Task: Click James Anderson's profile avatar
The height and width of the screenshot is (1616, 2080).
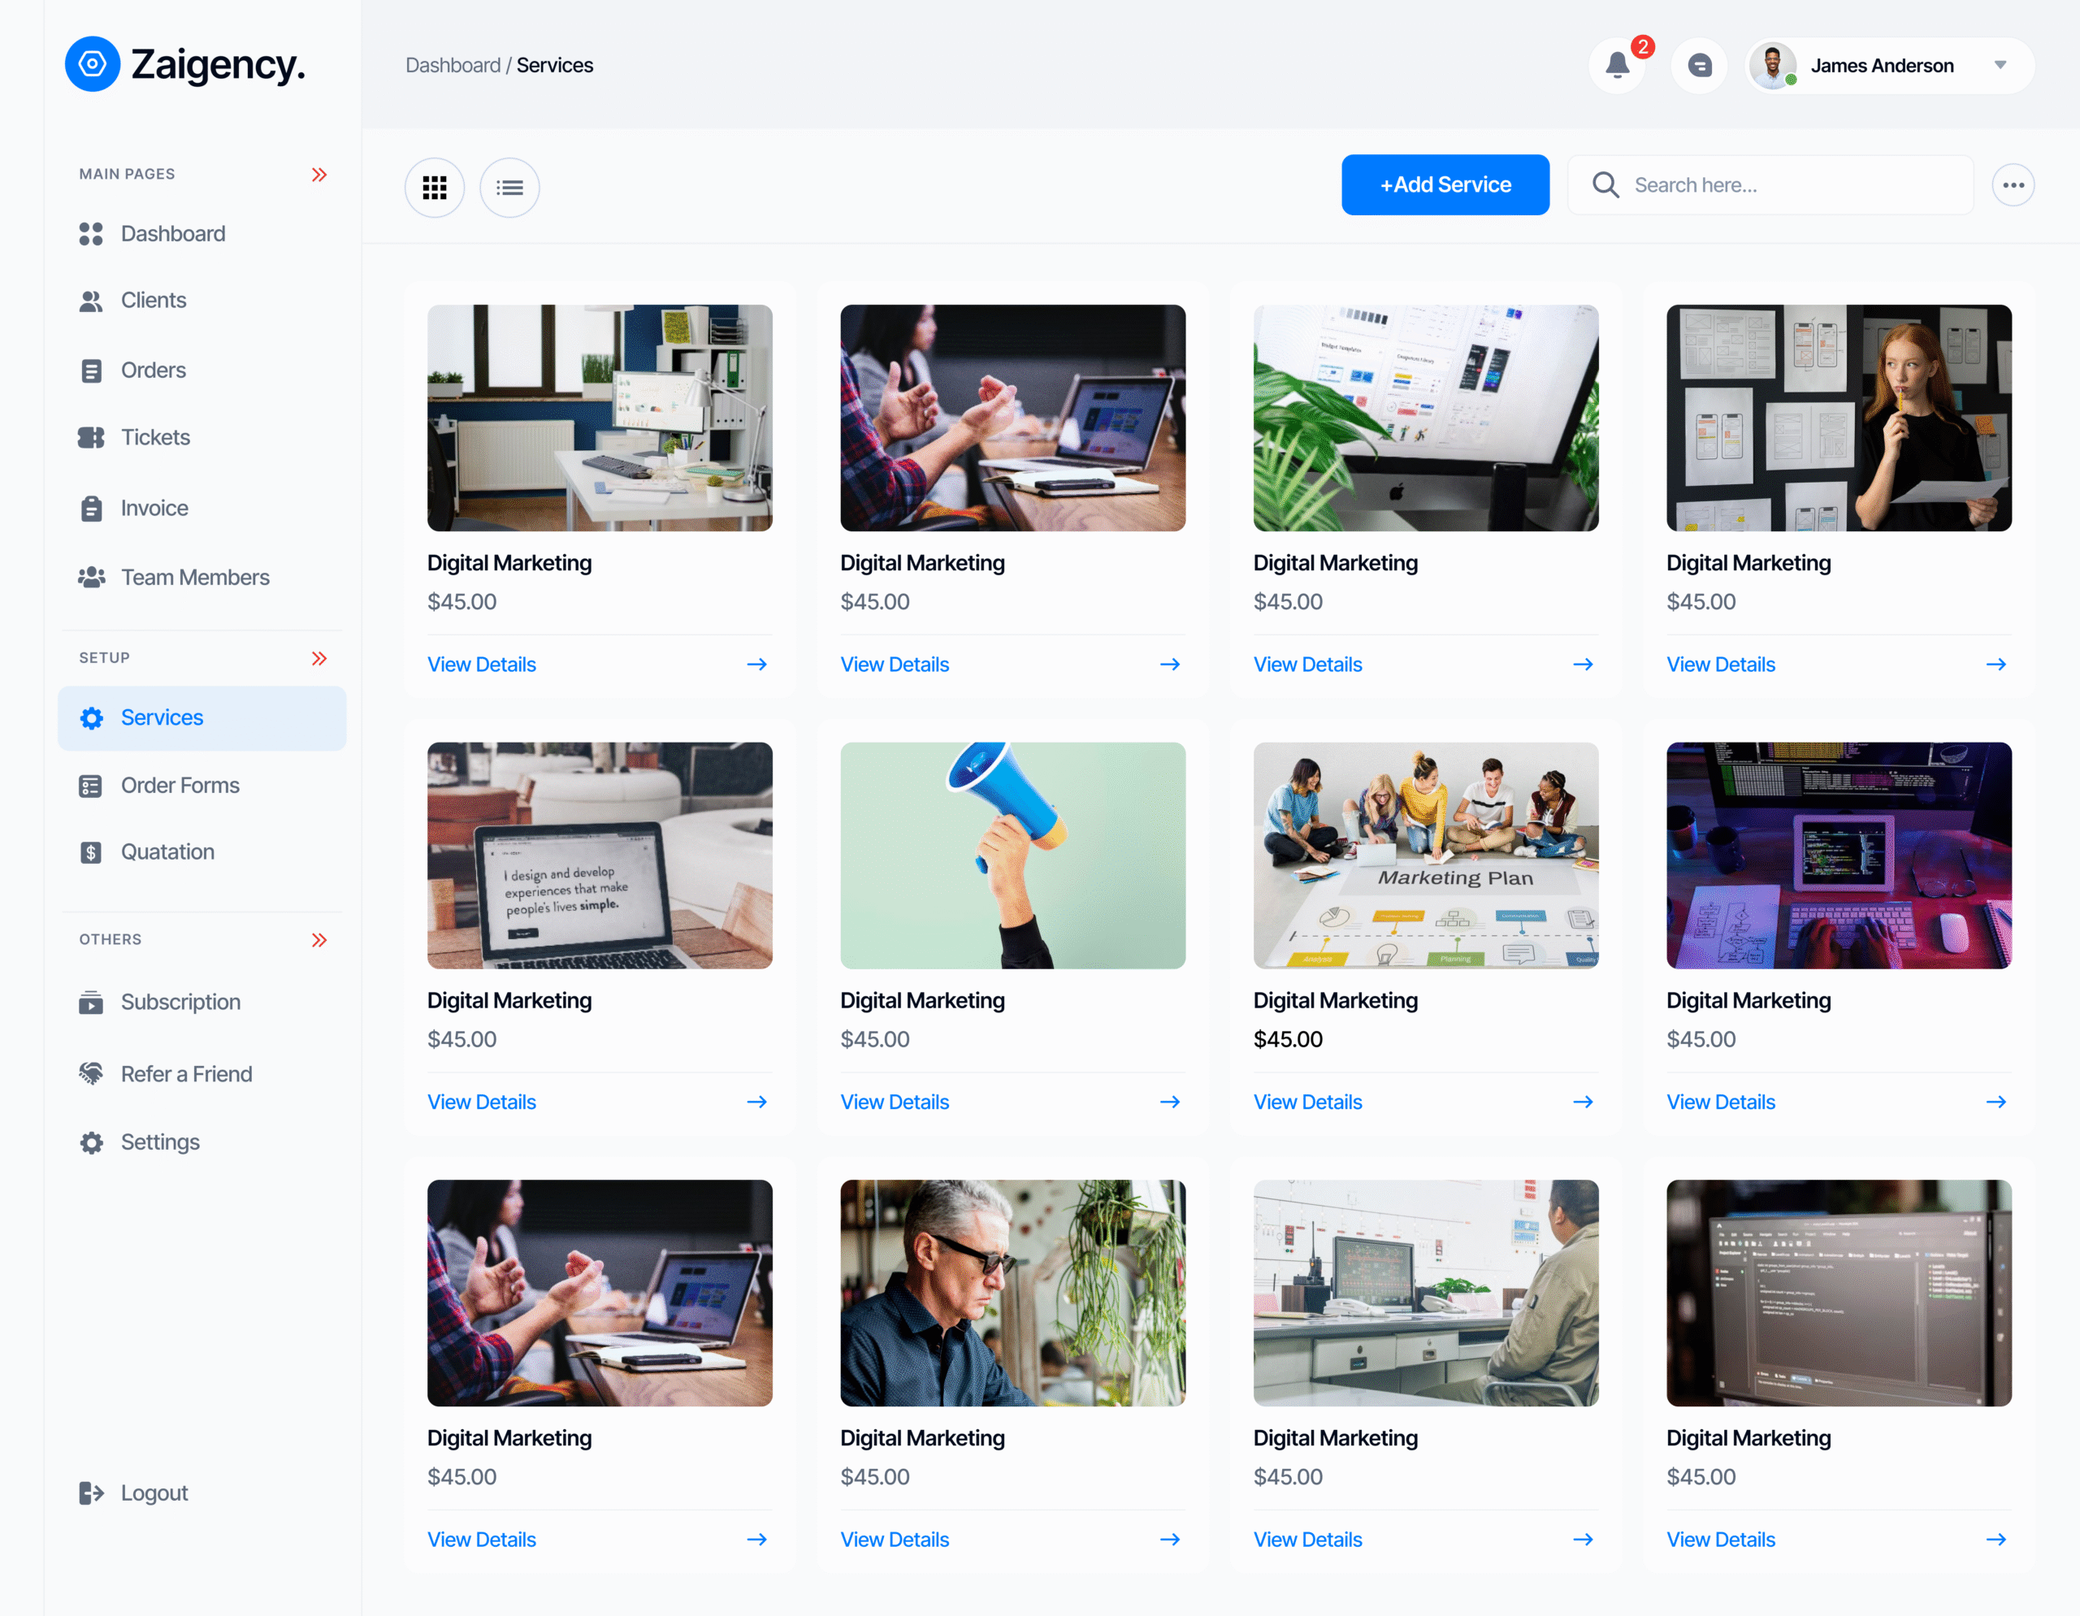Action: click(x=1772, y=66)
